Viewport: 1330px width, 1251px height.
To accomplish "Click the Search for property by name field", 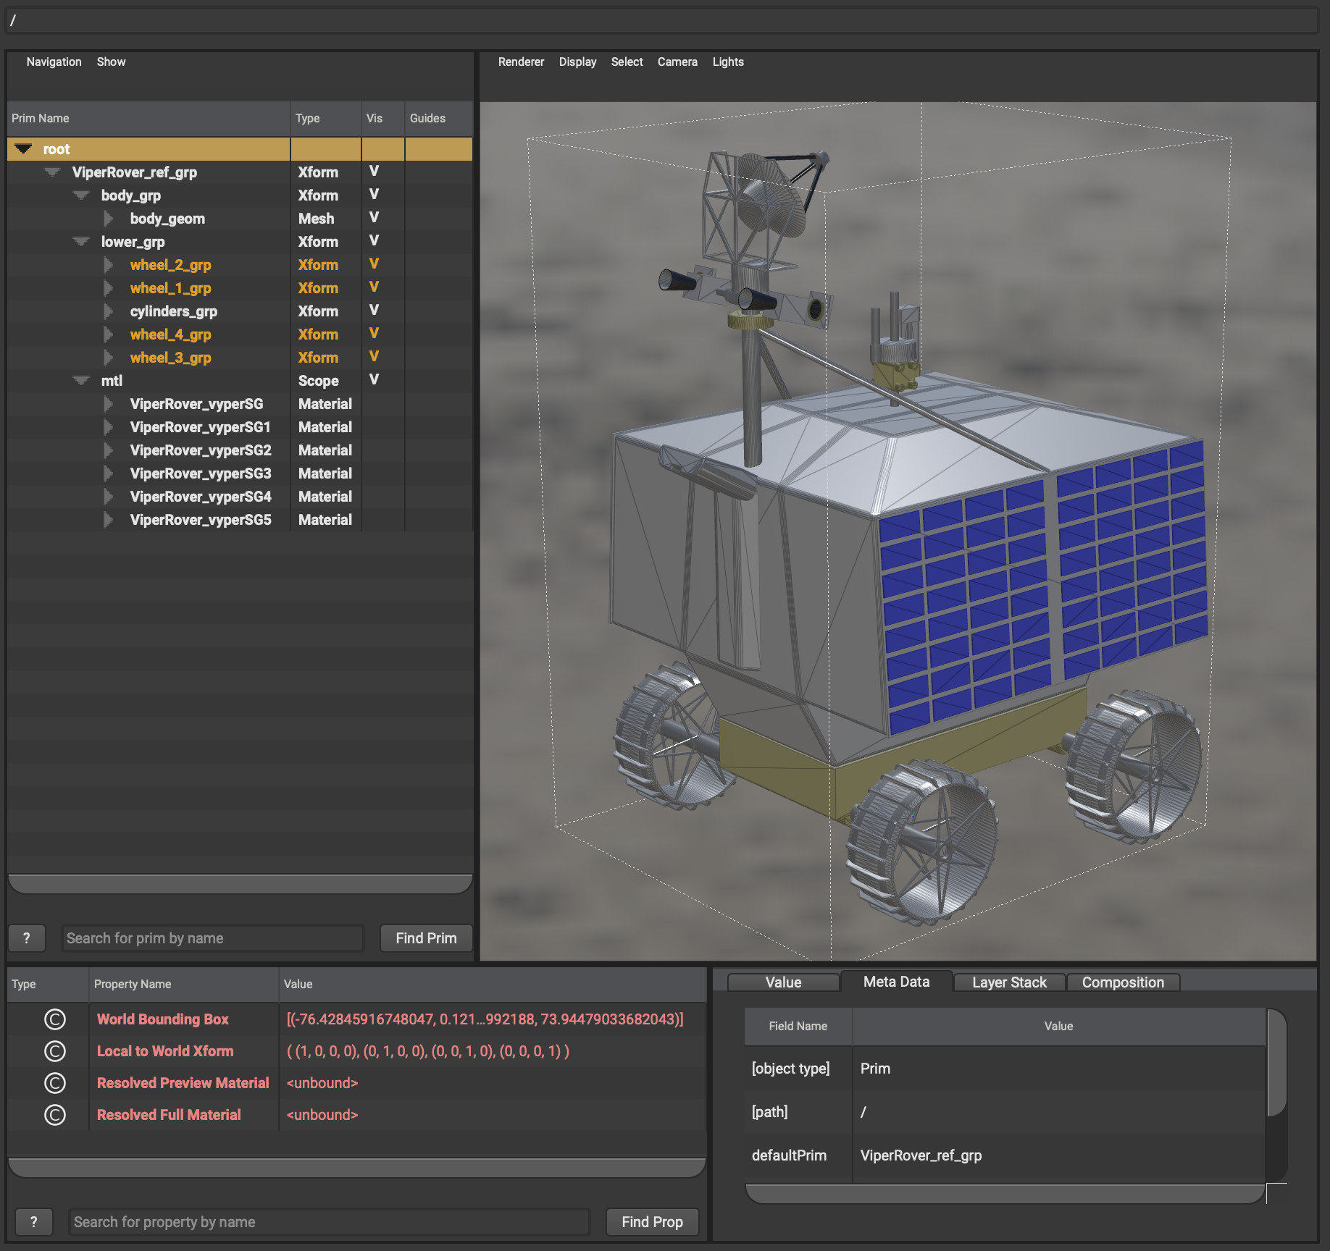I will [330, 1222].
